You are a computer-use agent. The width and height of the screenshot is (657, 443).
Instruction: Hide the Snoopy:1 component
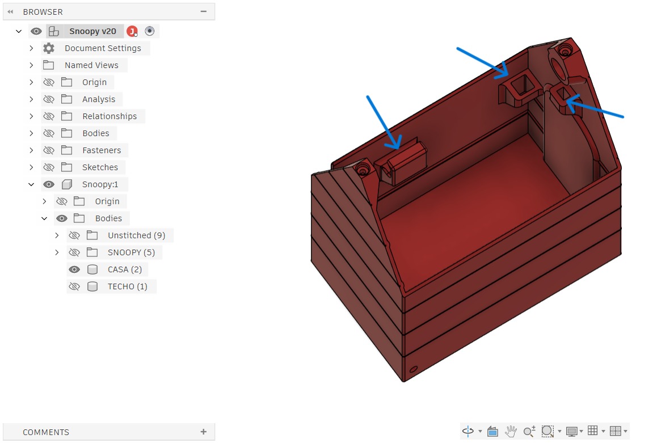coord(49,184)
